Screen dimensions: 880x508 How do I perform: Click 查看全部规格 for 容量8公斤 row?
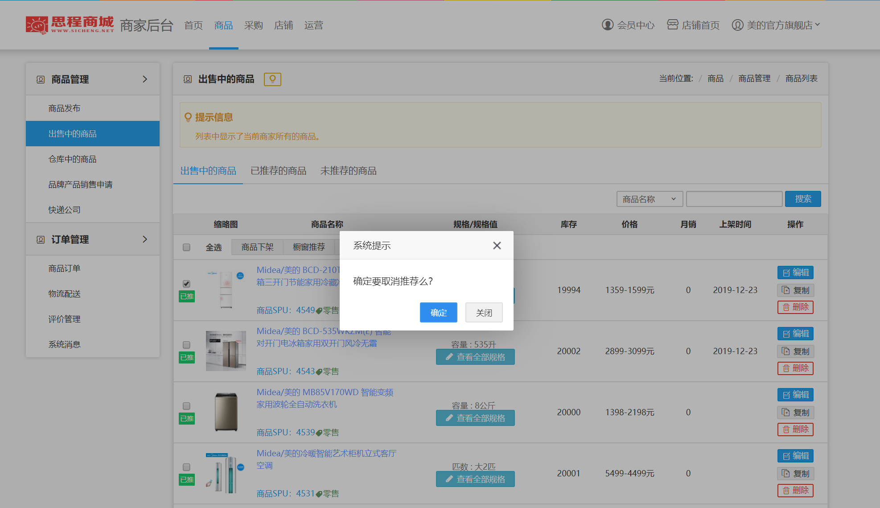click(x=475, y=418)
